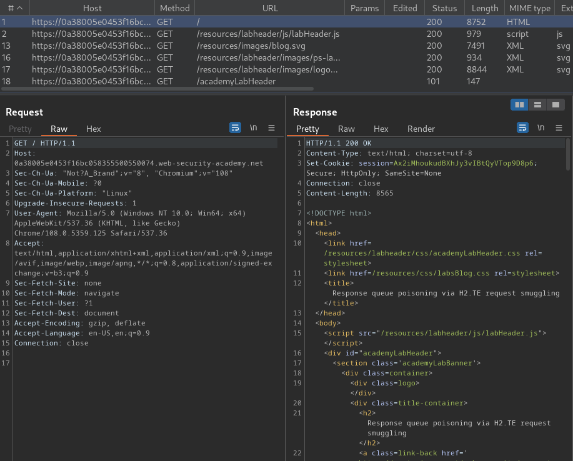Click the script MIME type cell
573x461 pixels.
click(x=517, y=34)
